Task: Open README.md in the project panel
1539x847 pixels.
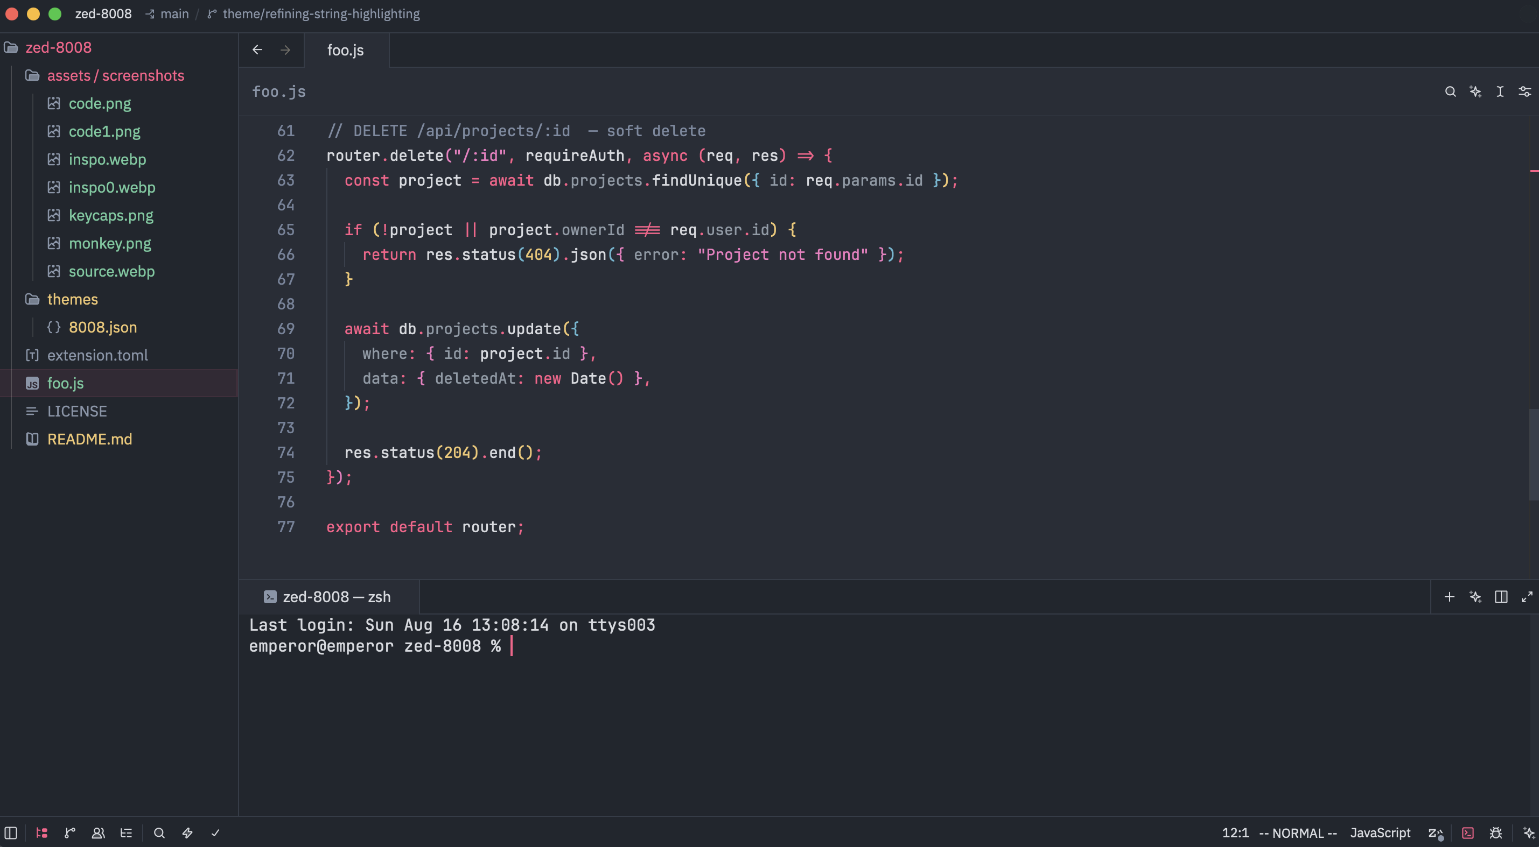Action: coord(119,439)
